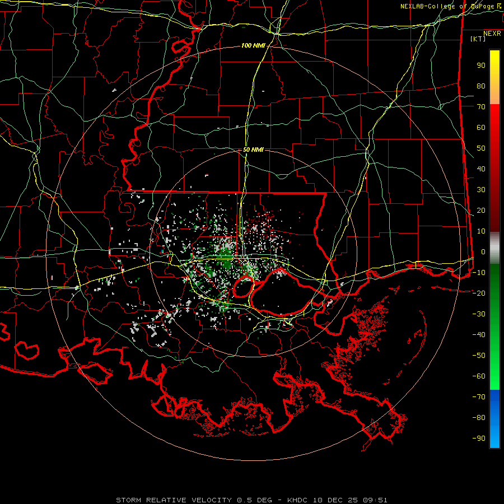Click the -90 value on the velocity scale

click(x=479, y=438)
